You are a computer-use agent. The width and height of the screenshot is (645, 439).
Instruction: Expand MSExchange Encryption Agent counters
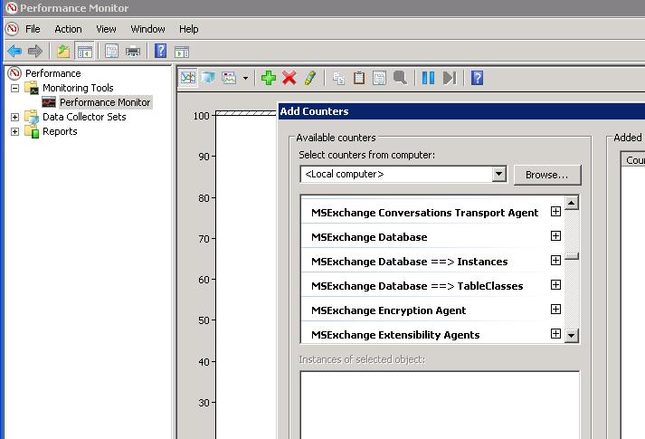(x=555, y=309)
